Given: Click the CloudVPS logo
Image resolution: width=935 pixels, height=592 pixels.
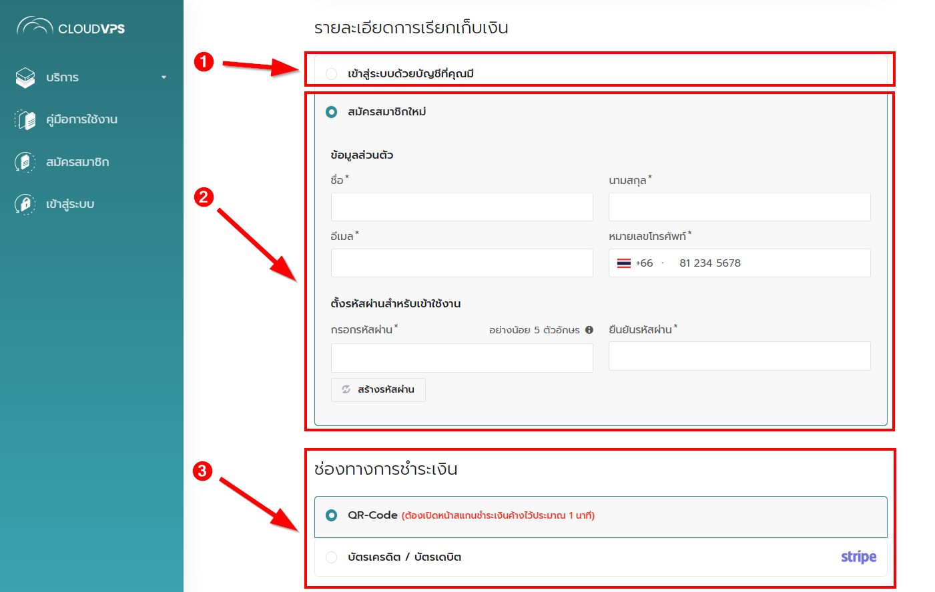Looking at the screenshot, I should (71, 27).
